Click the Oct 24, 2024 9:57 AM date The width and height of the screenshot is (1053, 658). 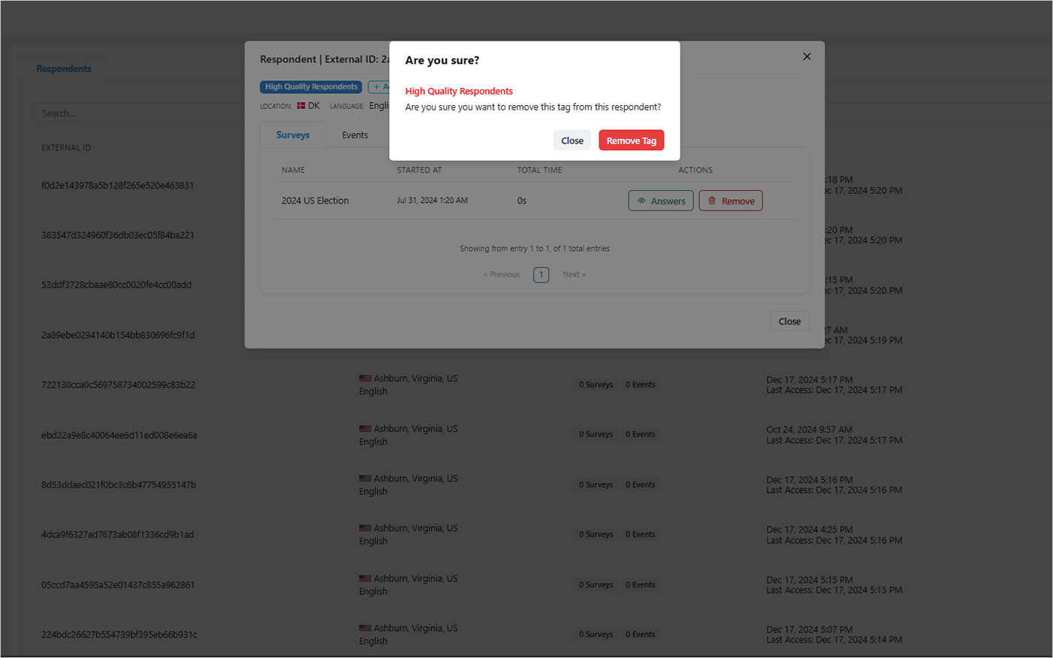click(809, 430)
